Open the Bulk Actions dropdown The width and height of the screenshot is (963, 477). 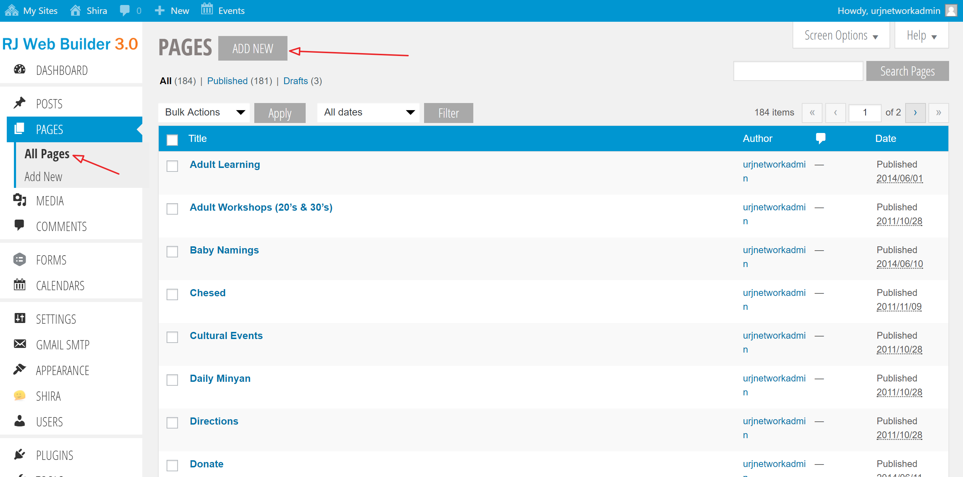[x=204, y=112]
